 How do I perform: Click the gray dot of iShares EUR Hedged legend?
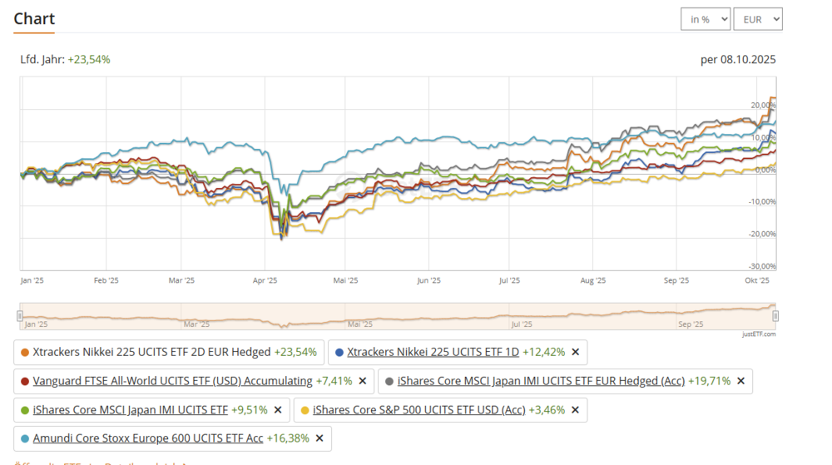click(x=389, y=381)
